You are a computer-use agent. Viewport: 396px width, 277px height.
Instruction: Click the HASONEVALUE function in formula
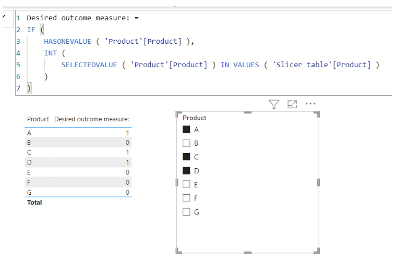[67, 41]
